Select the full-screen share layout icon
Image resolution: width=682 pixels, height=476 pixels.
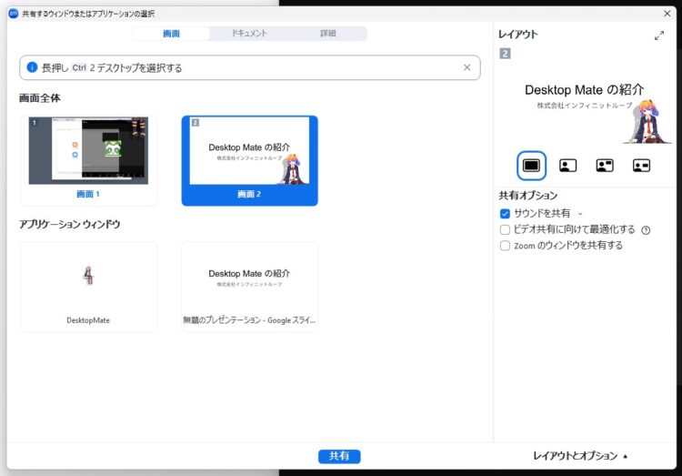(531, 166)
